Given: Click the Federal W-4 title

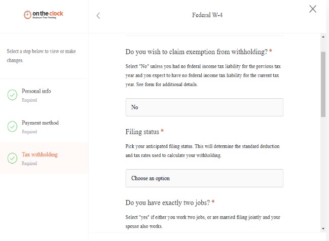Looking at the screenshot, I should [207, 15].
